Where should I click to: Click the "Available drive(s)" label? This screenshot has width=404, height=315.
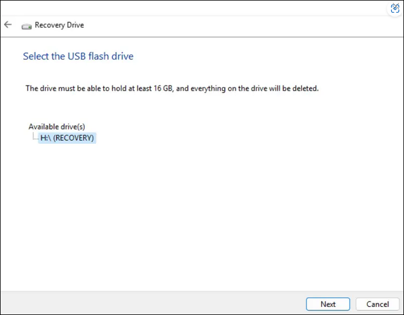(57, 126)
